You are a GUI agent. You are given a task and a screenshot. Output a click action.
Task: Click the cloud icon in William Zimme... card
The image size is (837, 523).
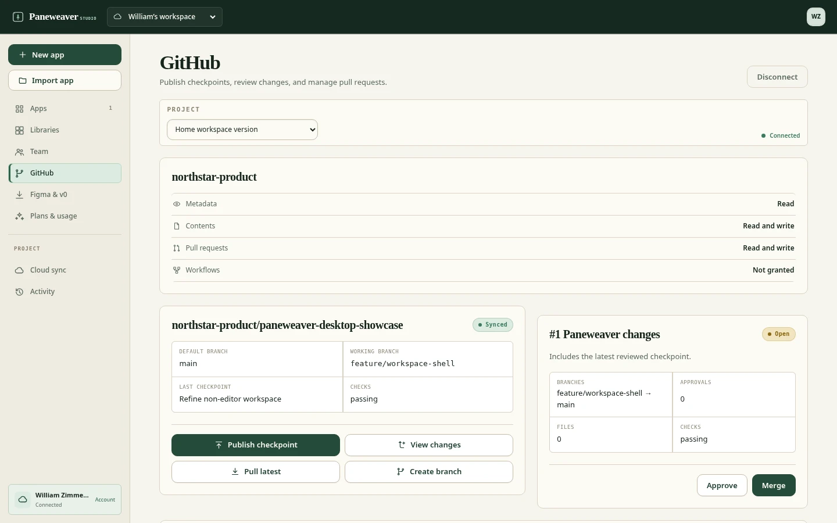[x=23, y=500]
